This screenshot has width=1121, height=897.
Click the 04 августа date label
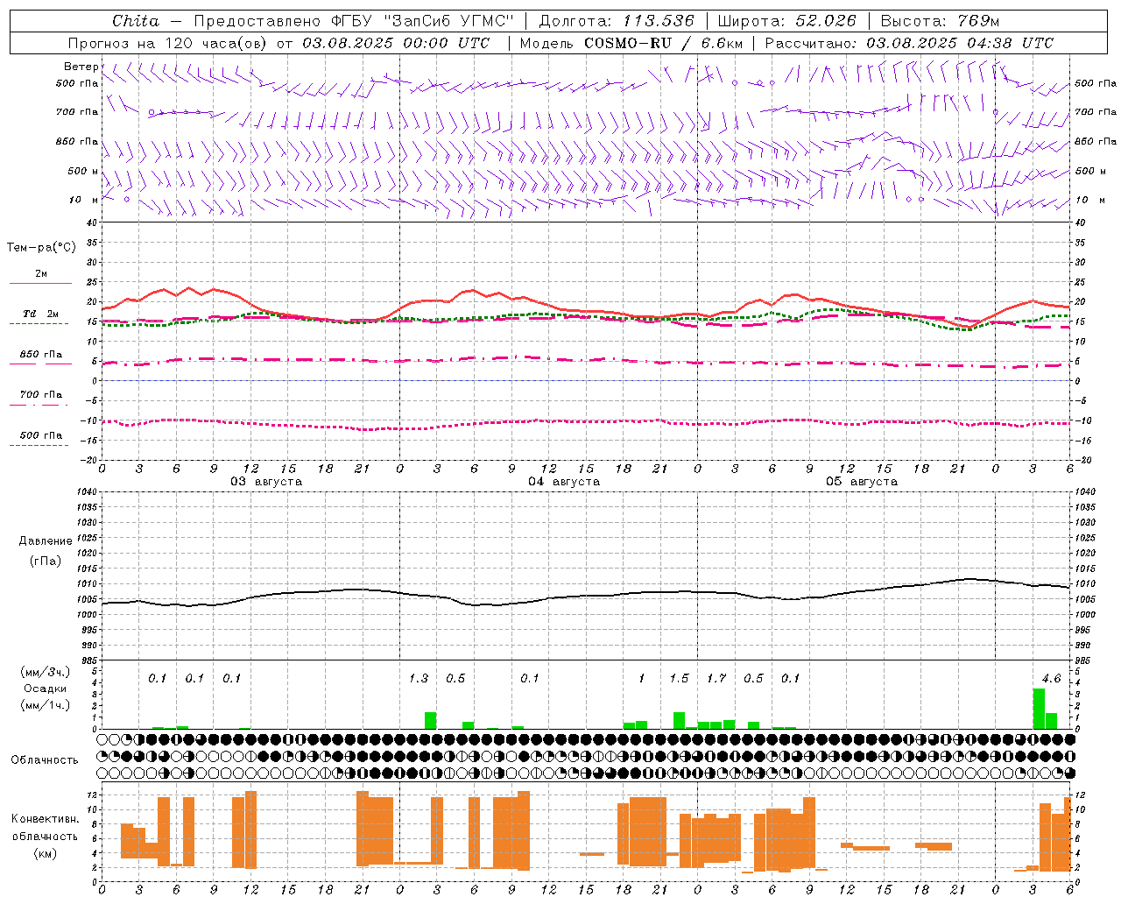[x=564, y=482]
